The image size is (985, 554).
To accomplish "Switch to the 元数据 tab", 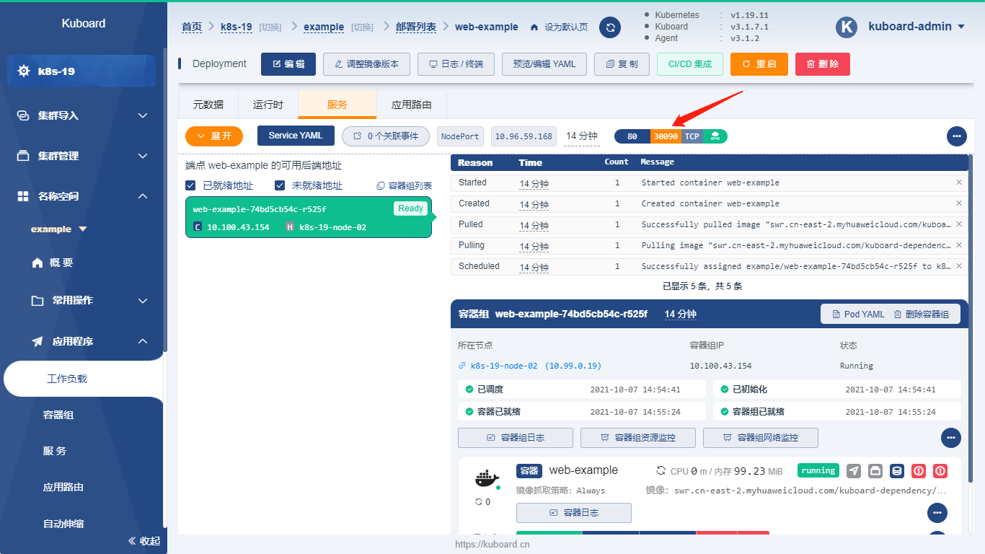I will [208, 104].
